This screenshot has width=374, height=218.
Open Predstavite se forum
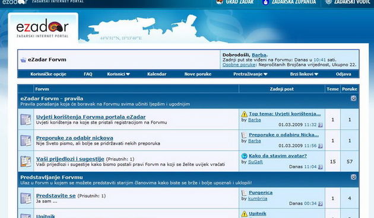pos(56,196)
